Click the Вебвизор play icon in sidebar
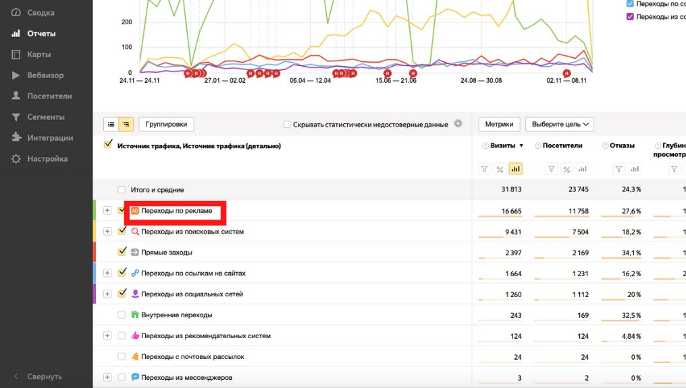686x388 pixels. click(16, 75)
